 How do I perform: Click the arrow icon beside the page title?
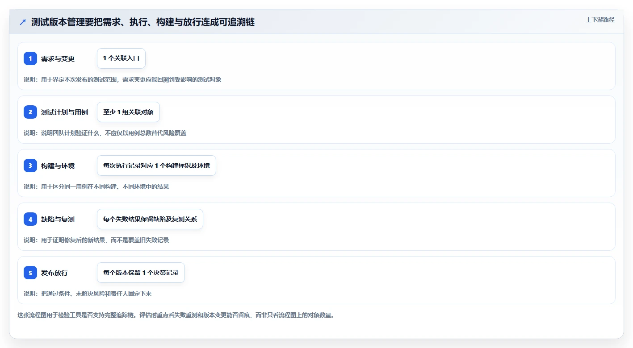coord(23,22)
